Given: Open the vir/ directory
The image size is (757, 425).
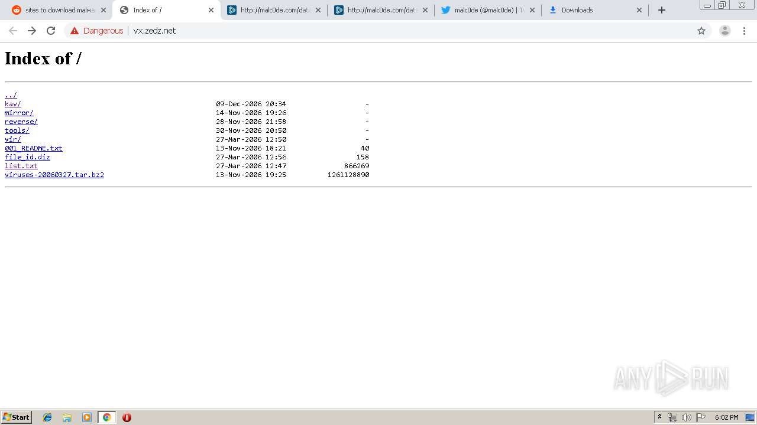Looking at the screenshot, I should coord(13,139).
